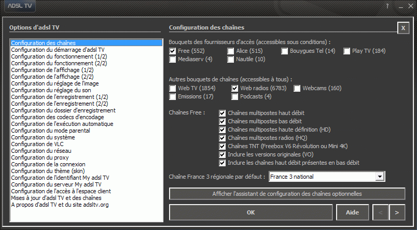Enable the Web TV (1854) bouquet
417x230 pixels.
[x=172, y=88]
